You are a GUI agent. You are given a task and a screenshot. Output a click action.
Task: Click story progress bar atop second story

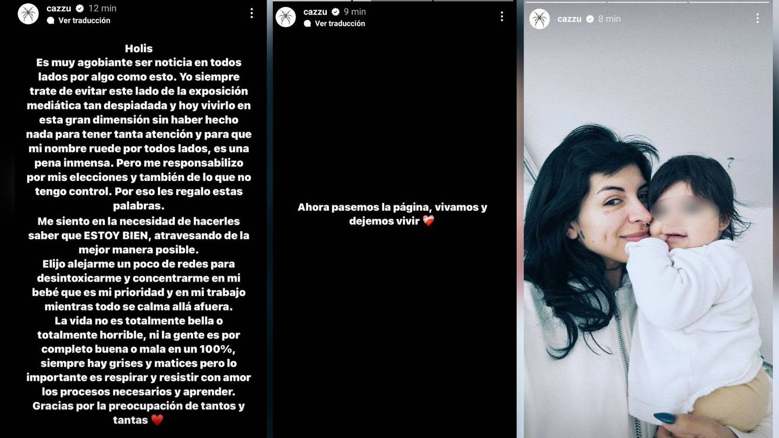[x=393, y=1]
